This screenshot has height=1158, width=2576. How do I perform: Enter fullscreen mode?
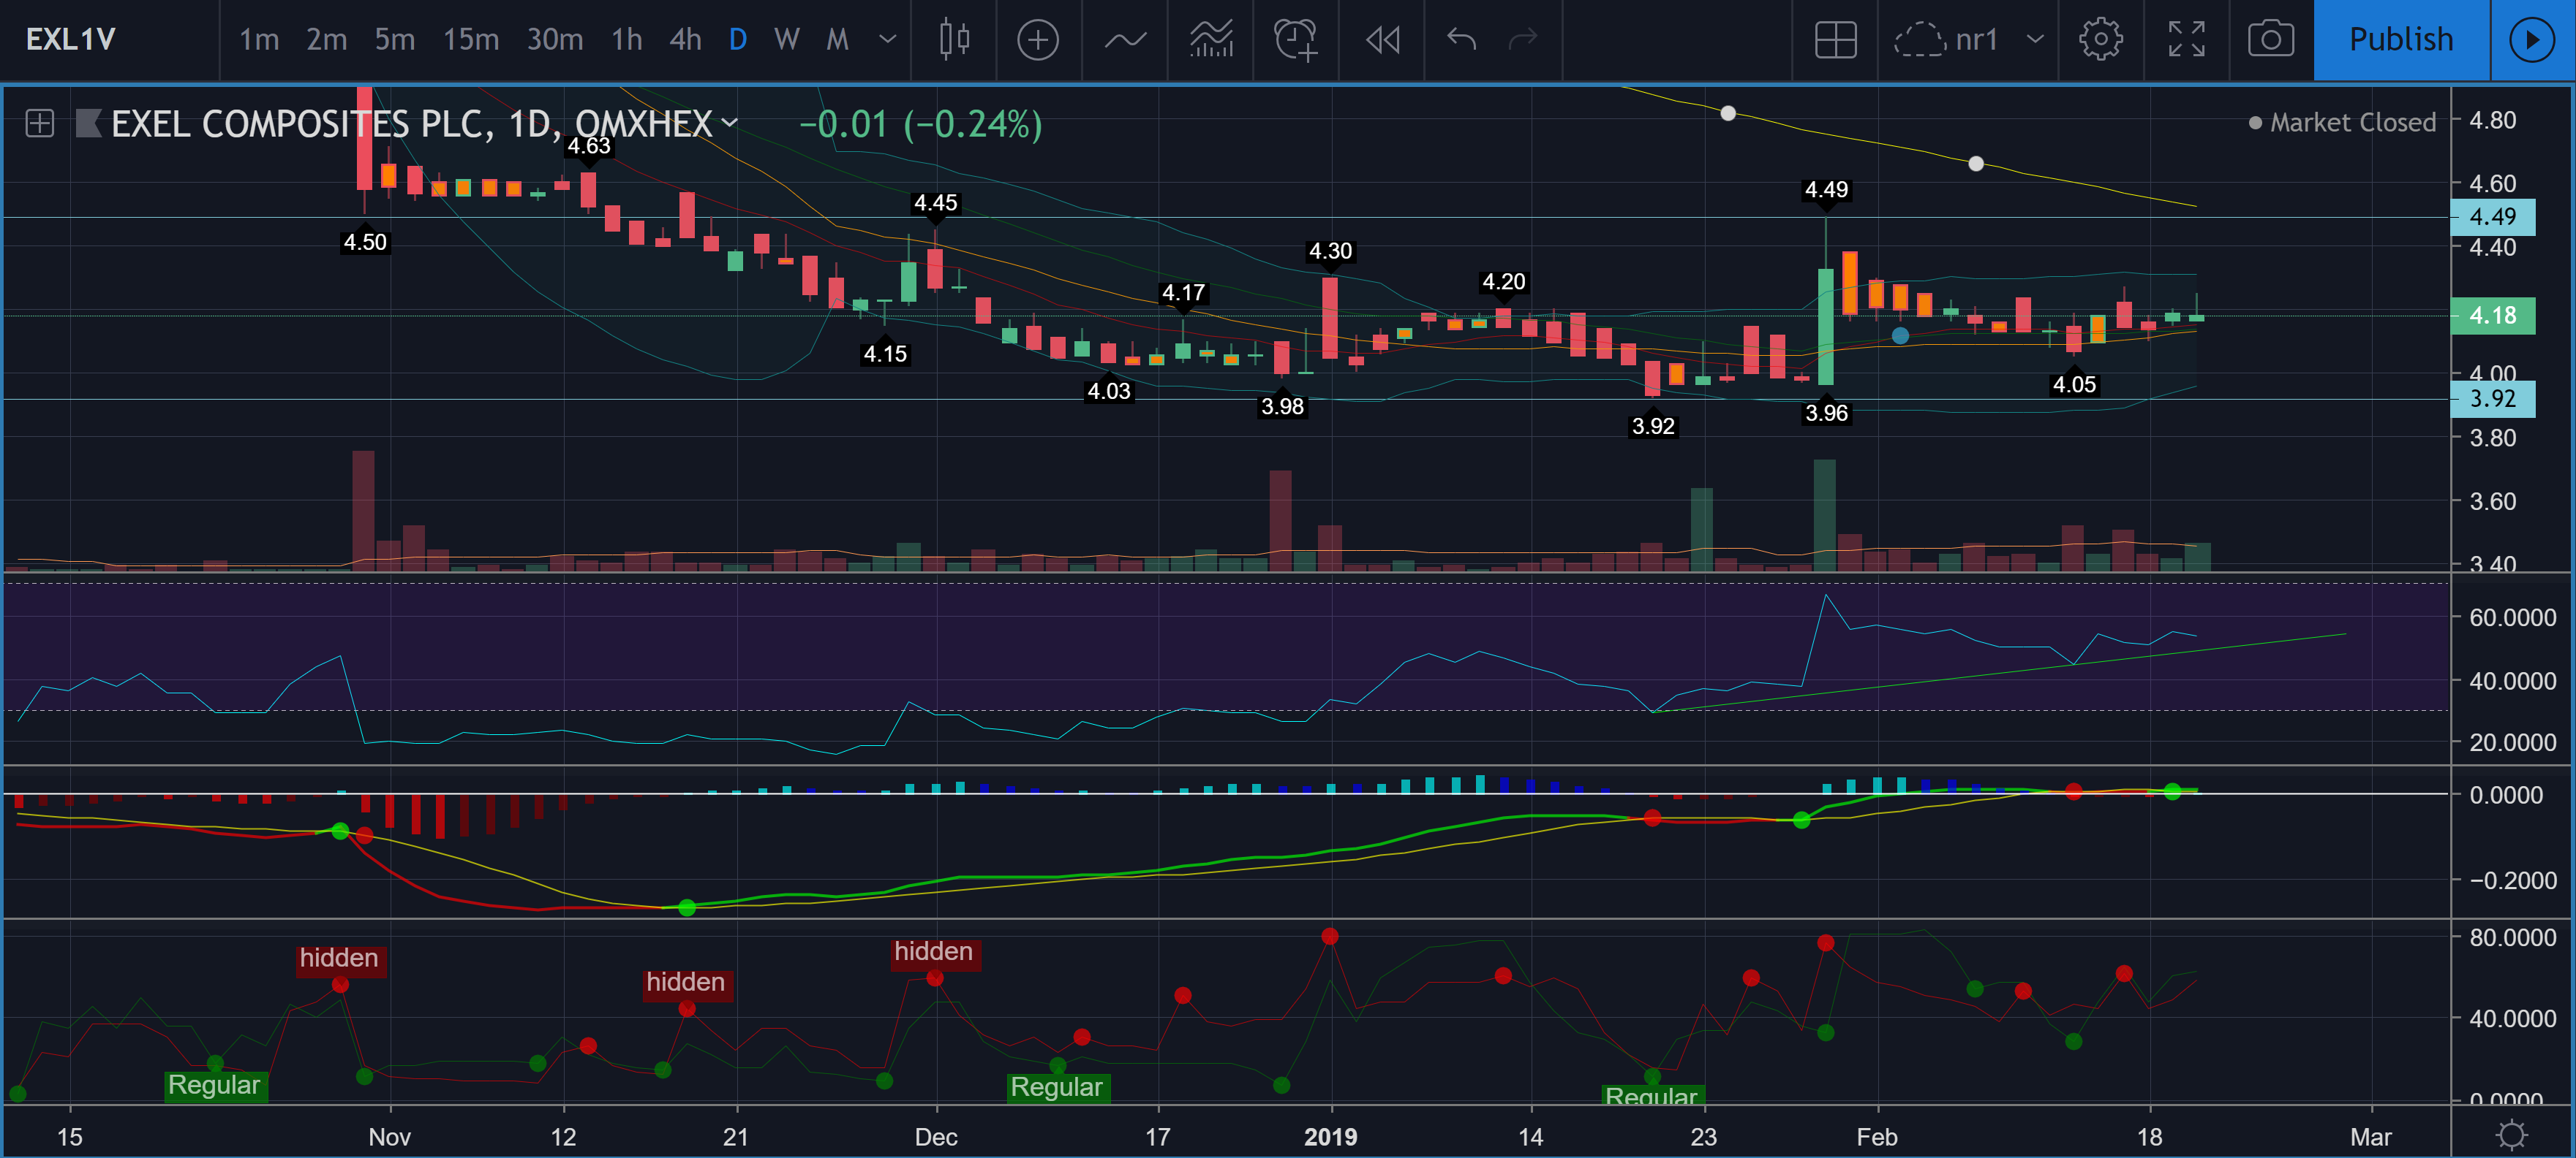pyautogui.click(x=2186, y=40)
